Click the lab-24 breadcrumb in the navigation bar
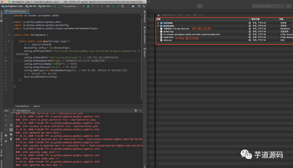This screenshot has height=168, width=293. [31, 6]
